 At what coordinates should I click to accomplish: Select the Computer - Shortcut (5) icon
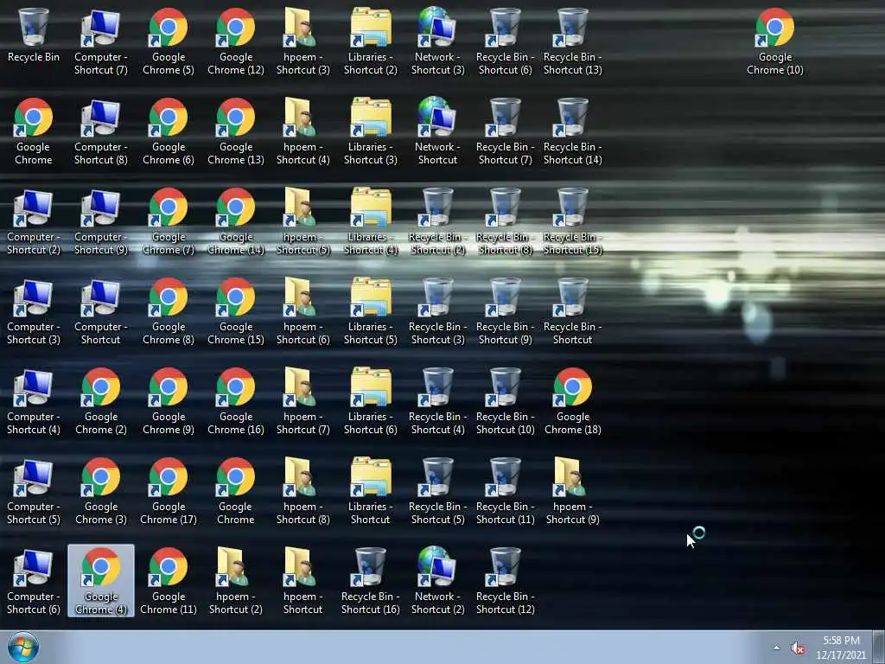[34, 491]
